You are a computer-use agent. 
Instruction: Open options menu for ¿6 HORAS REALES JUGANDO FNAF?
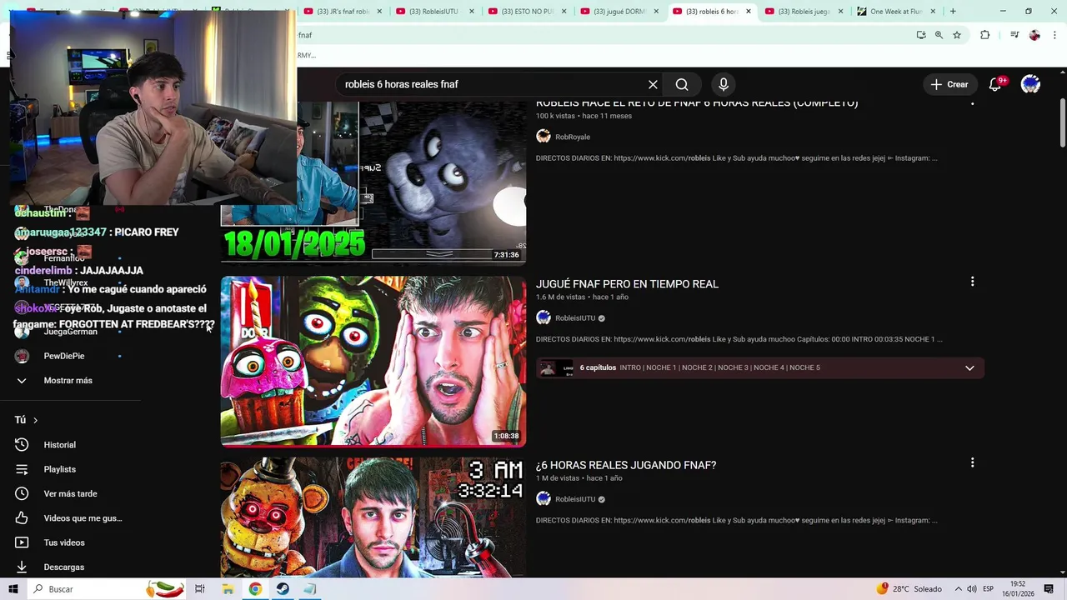[972, 462]
